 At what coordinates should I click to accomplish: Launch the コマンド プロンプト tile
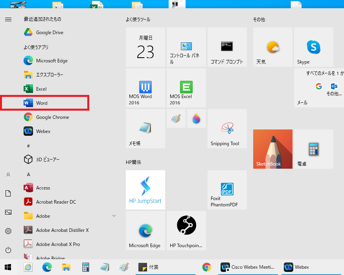pos(227,47)
